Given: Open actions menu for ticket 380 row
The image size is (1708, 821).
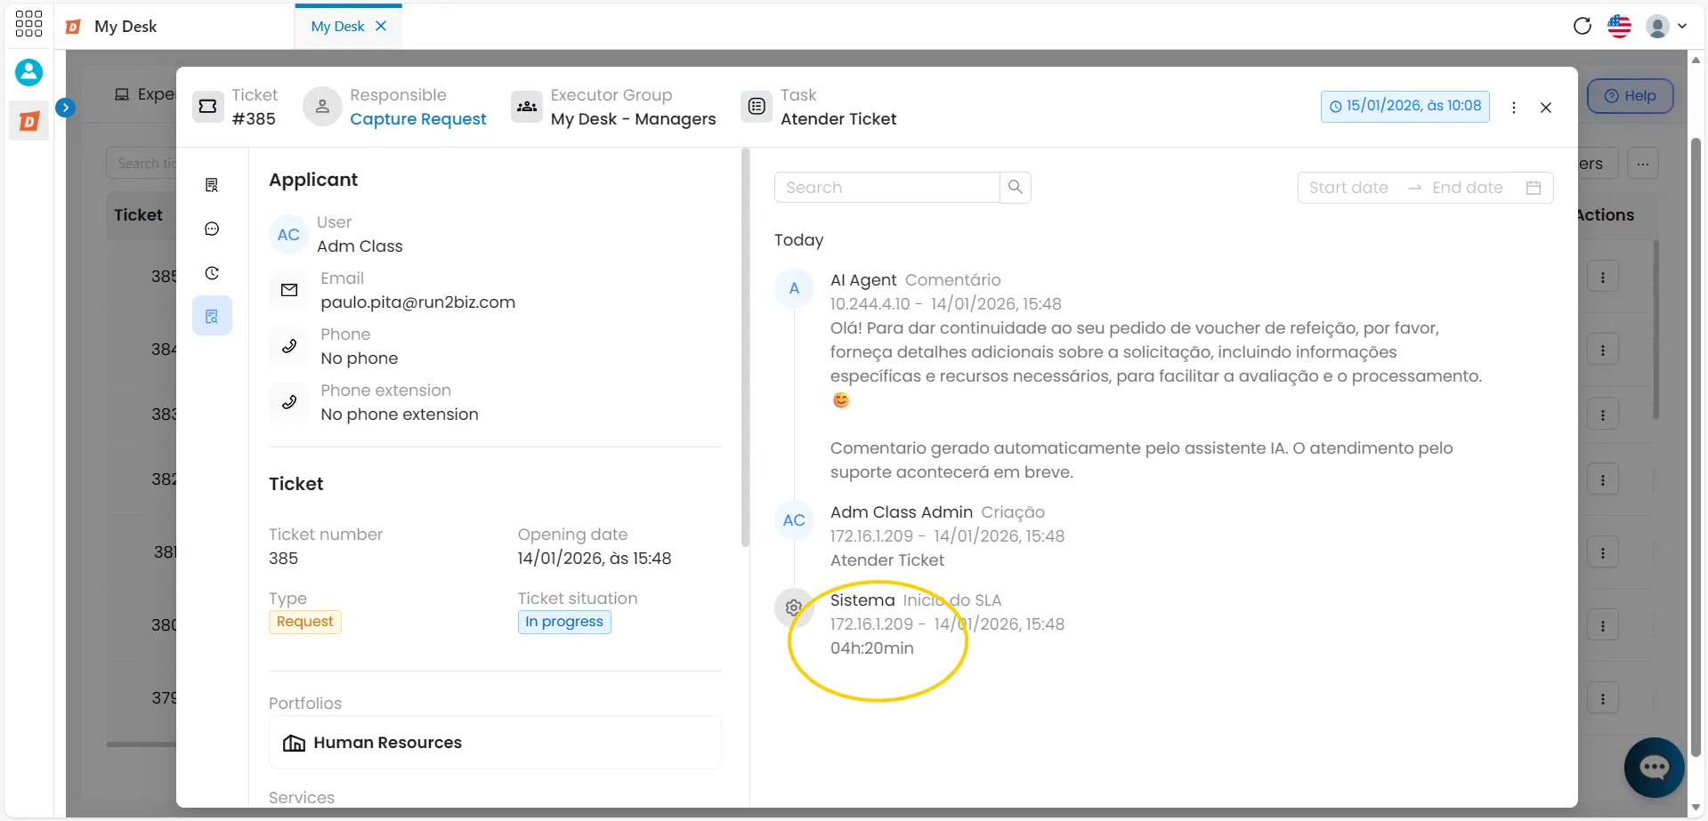Looking at the screenshot, I should (x=1603, y=625).
